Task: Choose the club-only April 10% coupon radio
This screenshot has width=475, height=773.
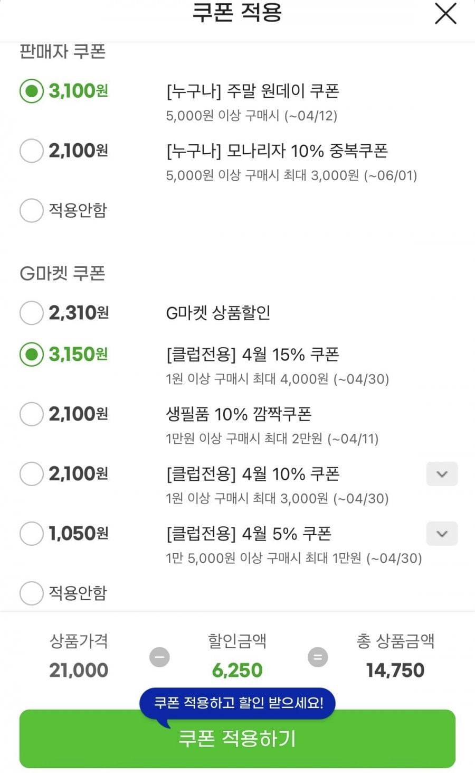Action: pos(31,473)
